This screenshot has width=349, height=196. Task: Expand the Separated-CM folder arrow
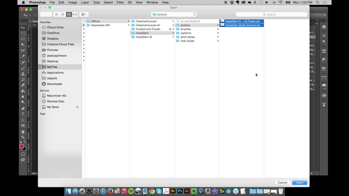tap(129, 25)
